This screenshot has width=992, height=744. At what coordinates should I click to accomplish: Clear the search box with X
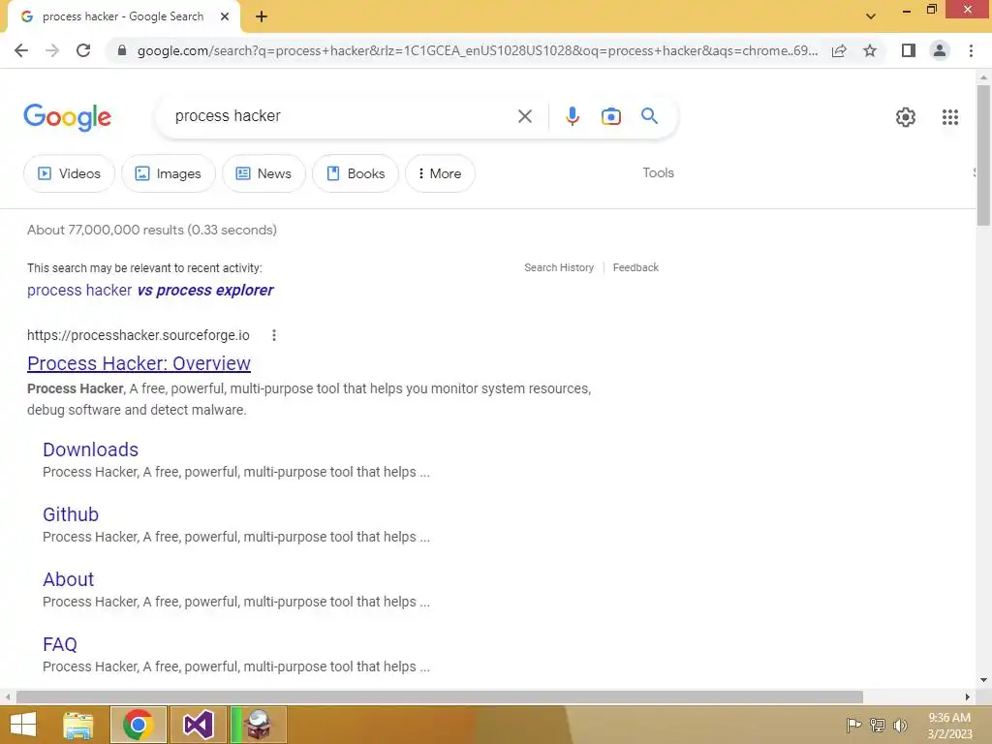524,116
